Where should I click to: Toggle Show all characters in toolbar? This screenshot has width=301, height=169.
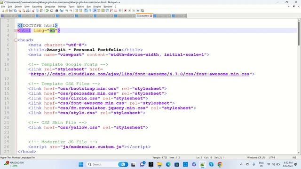click(90, 10)
